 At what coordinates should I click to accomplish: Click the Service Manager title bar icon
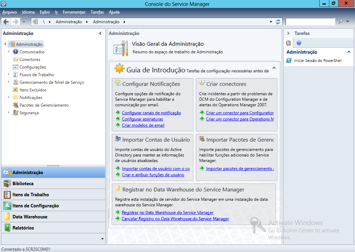3,3
